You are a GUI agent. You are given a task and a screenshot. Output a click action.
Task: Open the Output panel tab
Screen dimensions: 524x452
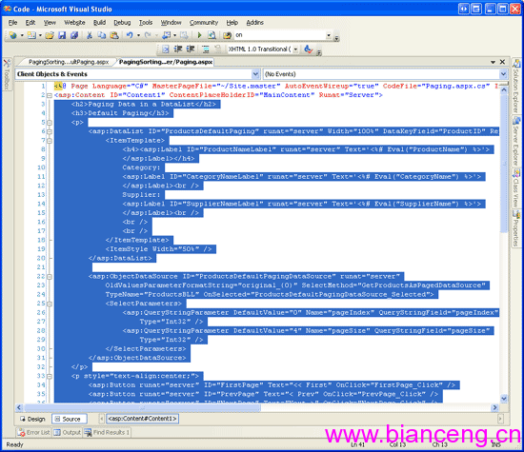68,432
